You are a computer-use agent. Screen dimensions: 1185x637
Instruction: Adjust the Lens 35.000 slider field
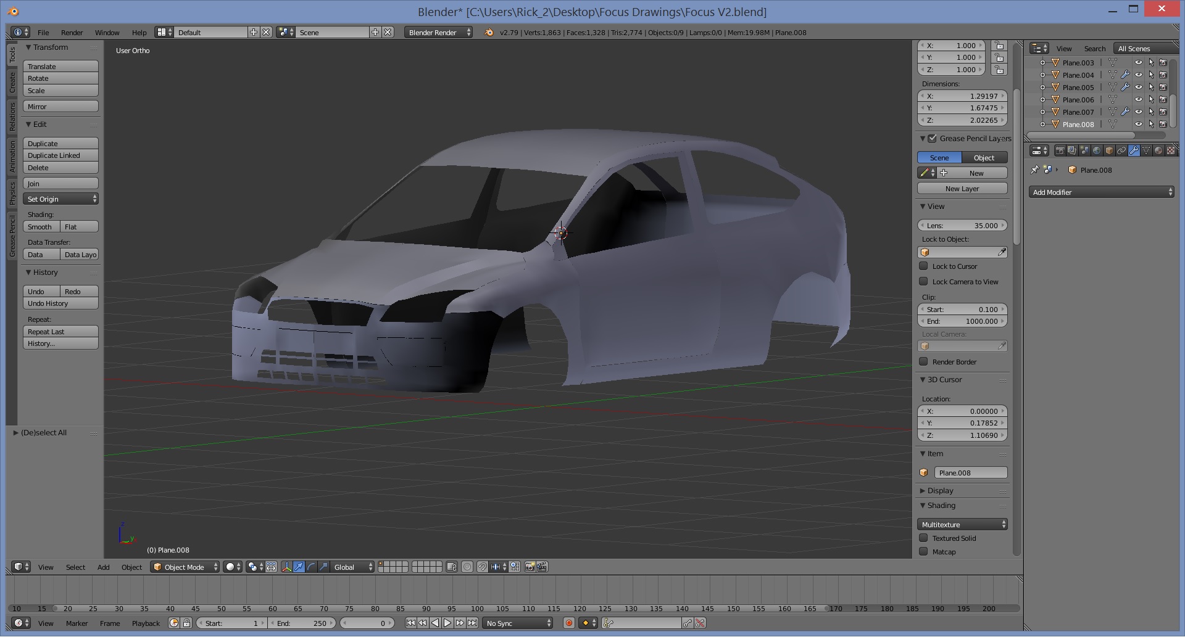962,226
